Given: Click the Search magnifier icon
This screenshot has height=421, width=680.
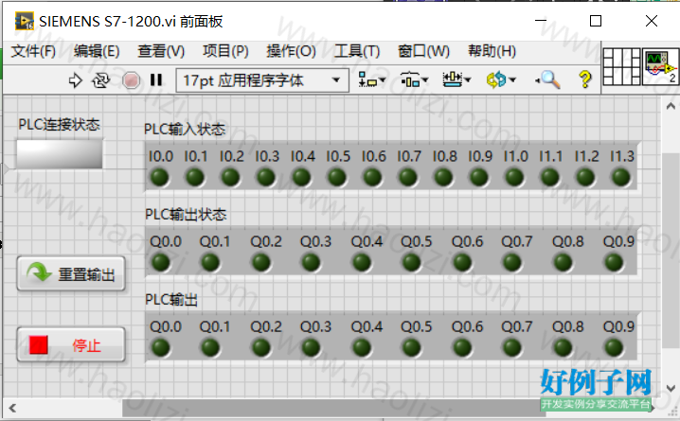Looking at the screenshot, I should [x=547, y=80].
